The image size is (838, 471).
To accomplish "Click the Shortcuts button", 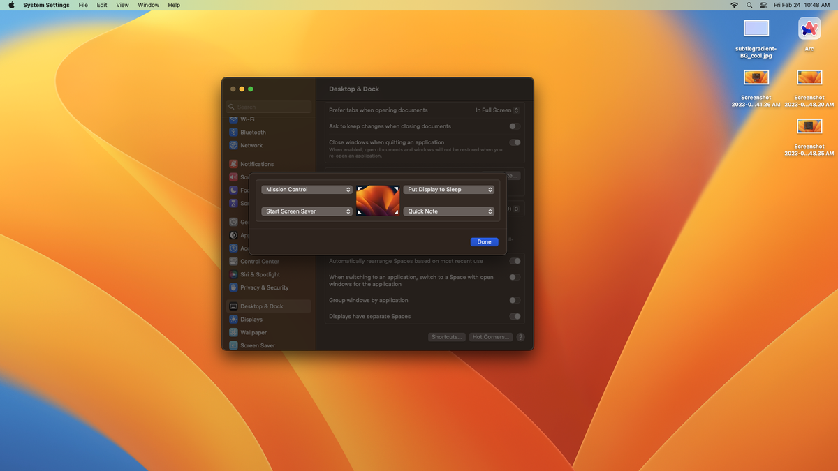I will click(446, 336).
